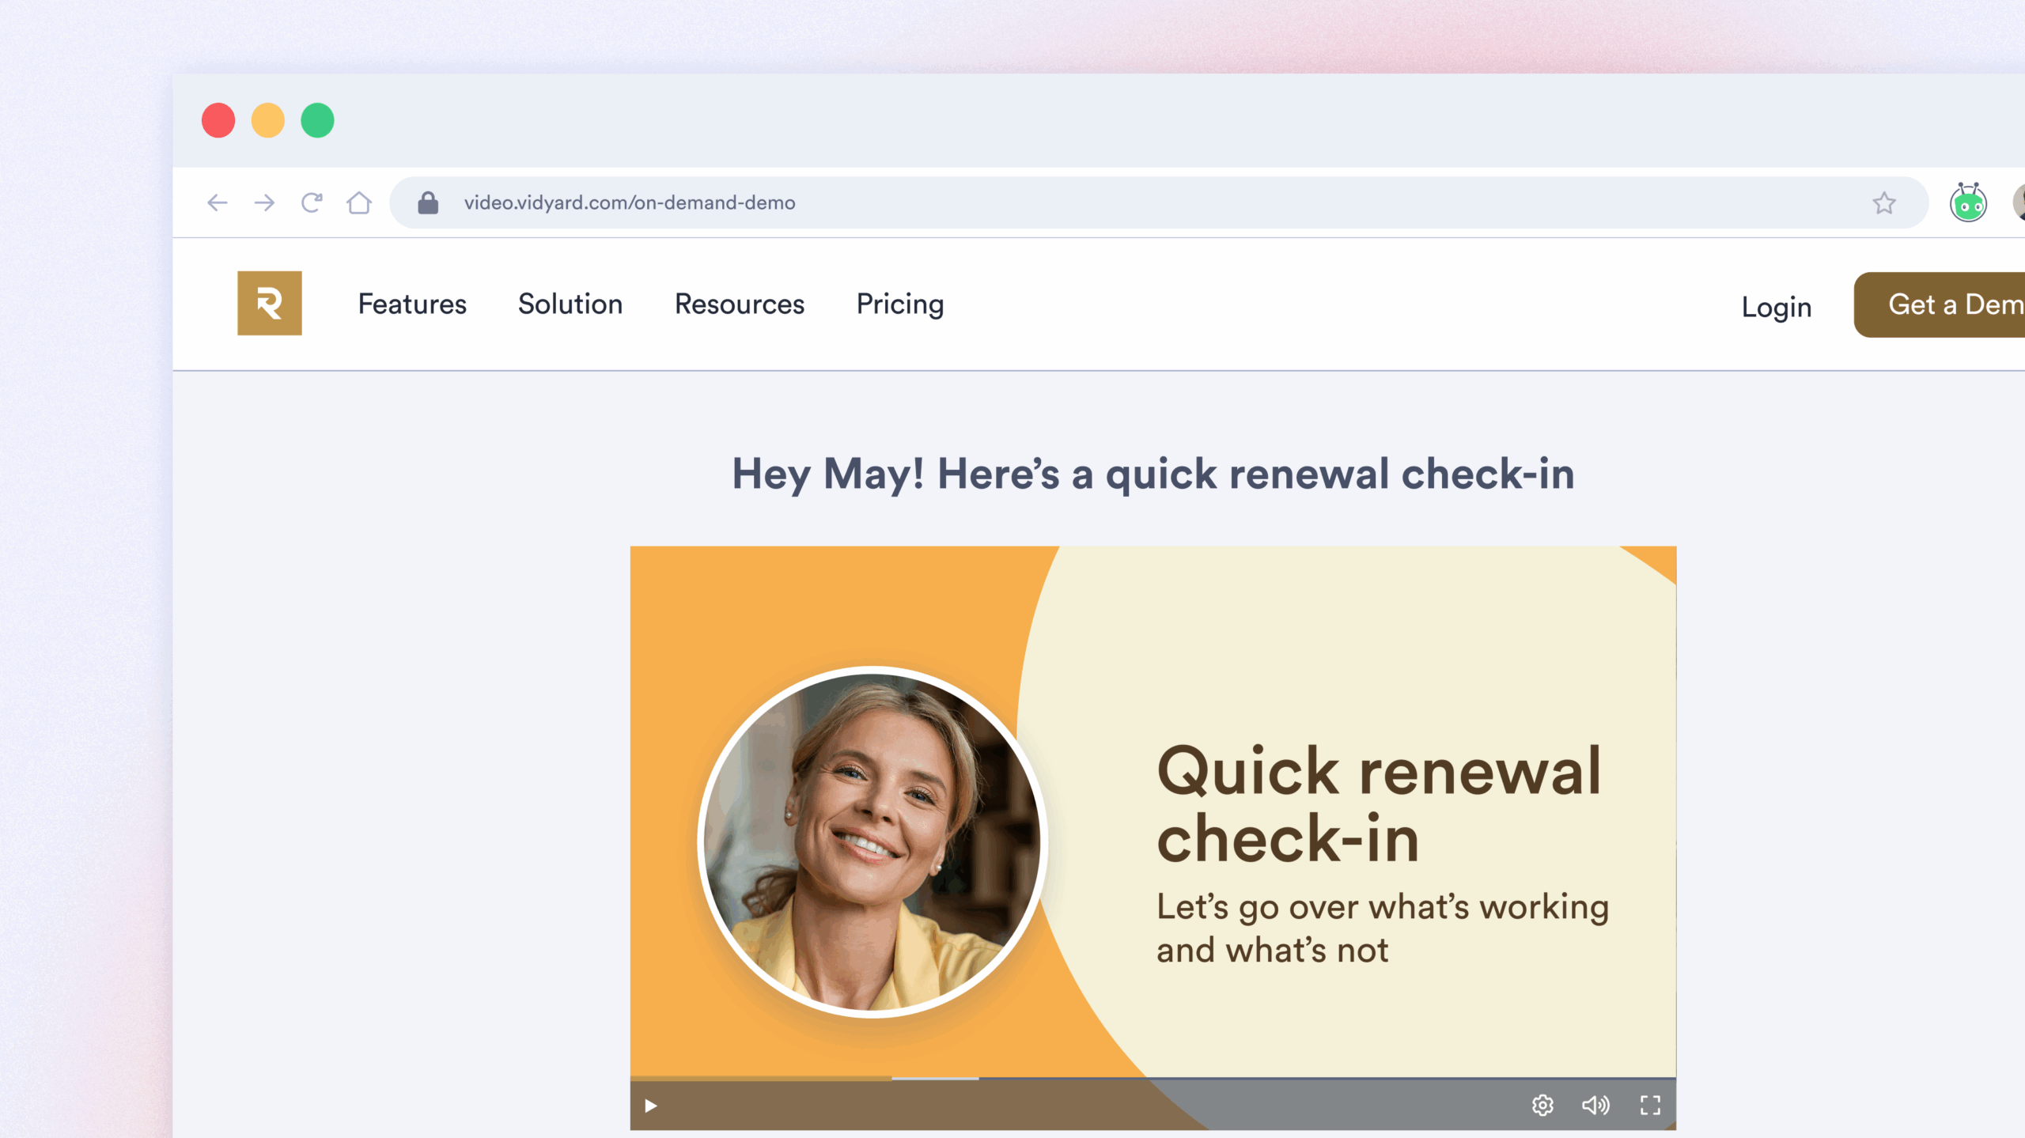Click the browser forward arrow

[x=264, y=203]
